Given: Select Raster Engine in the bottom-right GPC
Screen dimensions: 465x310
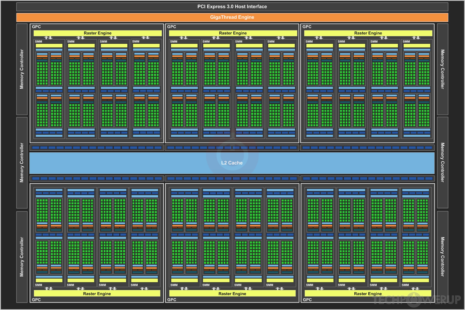Looking at the screenshot, I should pyautogui.click(x=368, y=293).
